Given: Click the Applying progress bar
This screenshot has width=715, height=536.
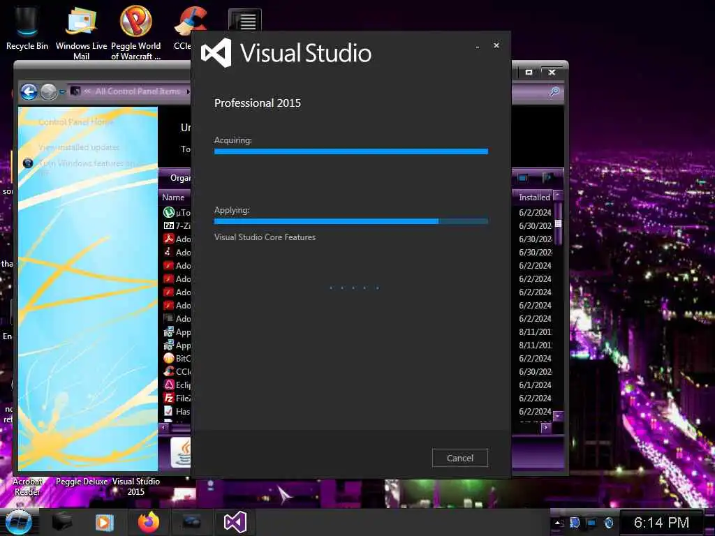Looking at the screenshot, I should tap(351, 221).
